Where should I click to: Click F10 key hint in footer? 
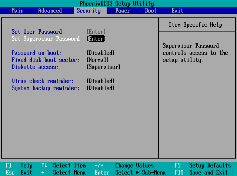tap(179, 173)
